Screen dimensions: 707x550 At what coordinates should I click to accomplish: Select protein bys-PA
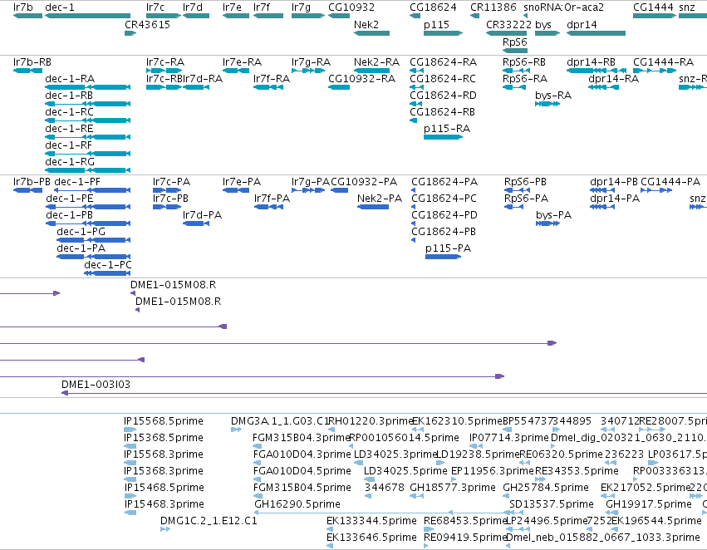click(x=547, y=223)
